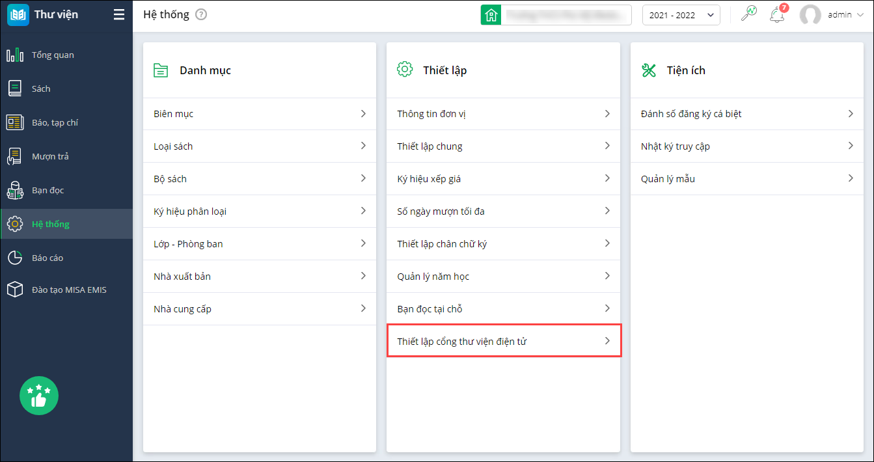Open Thiết lập cổng thư viện điện tử
This screenshot has height=462, width=874.
(x=504, y=341)
